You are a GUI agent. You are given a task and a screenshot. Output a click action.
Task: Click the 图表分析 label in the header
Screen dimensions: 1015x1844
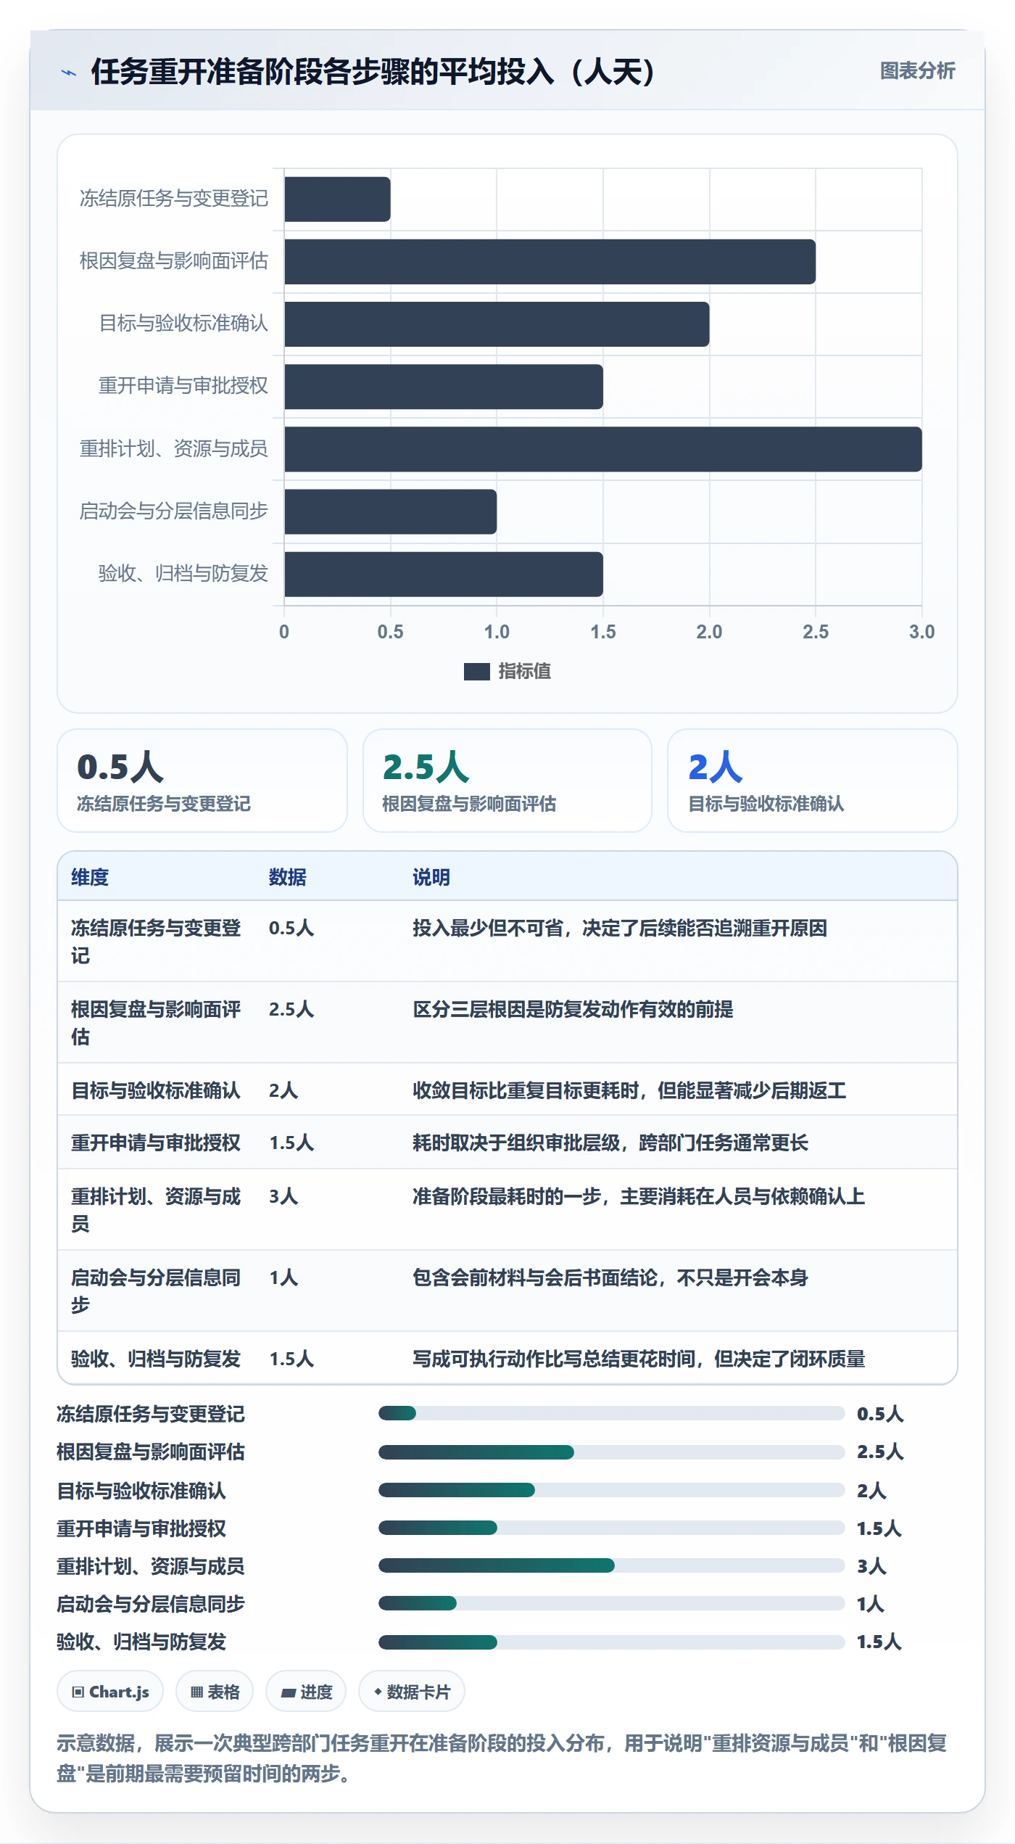pyautogui.click(x=917, y=71)
